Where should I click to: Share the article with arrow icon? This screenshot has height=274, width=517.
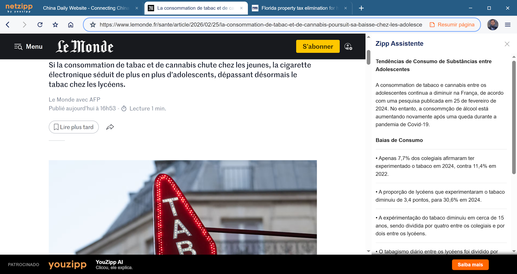110,127
